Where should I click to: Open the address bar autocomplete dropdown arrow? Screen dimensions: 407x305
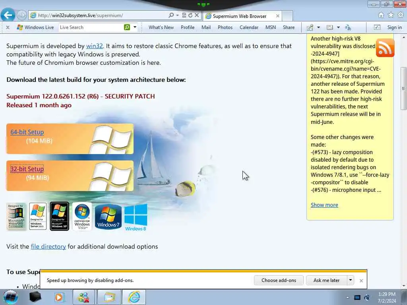point(178,15)
